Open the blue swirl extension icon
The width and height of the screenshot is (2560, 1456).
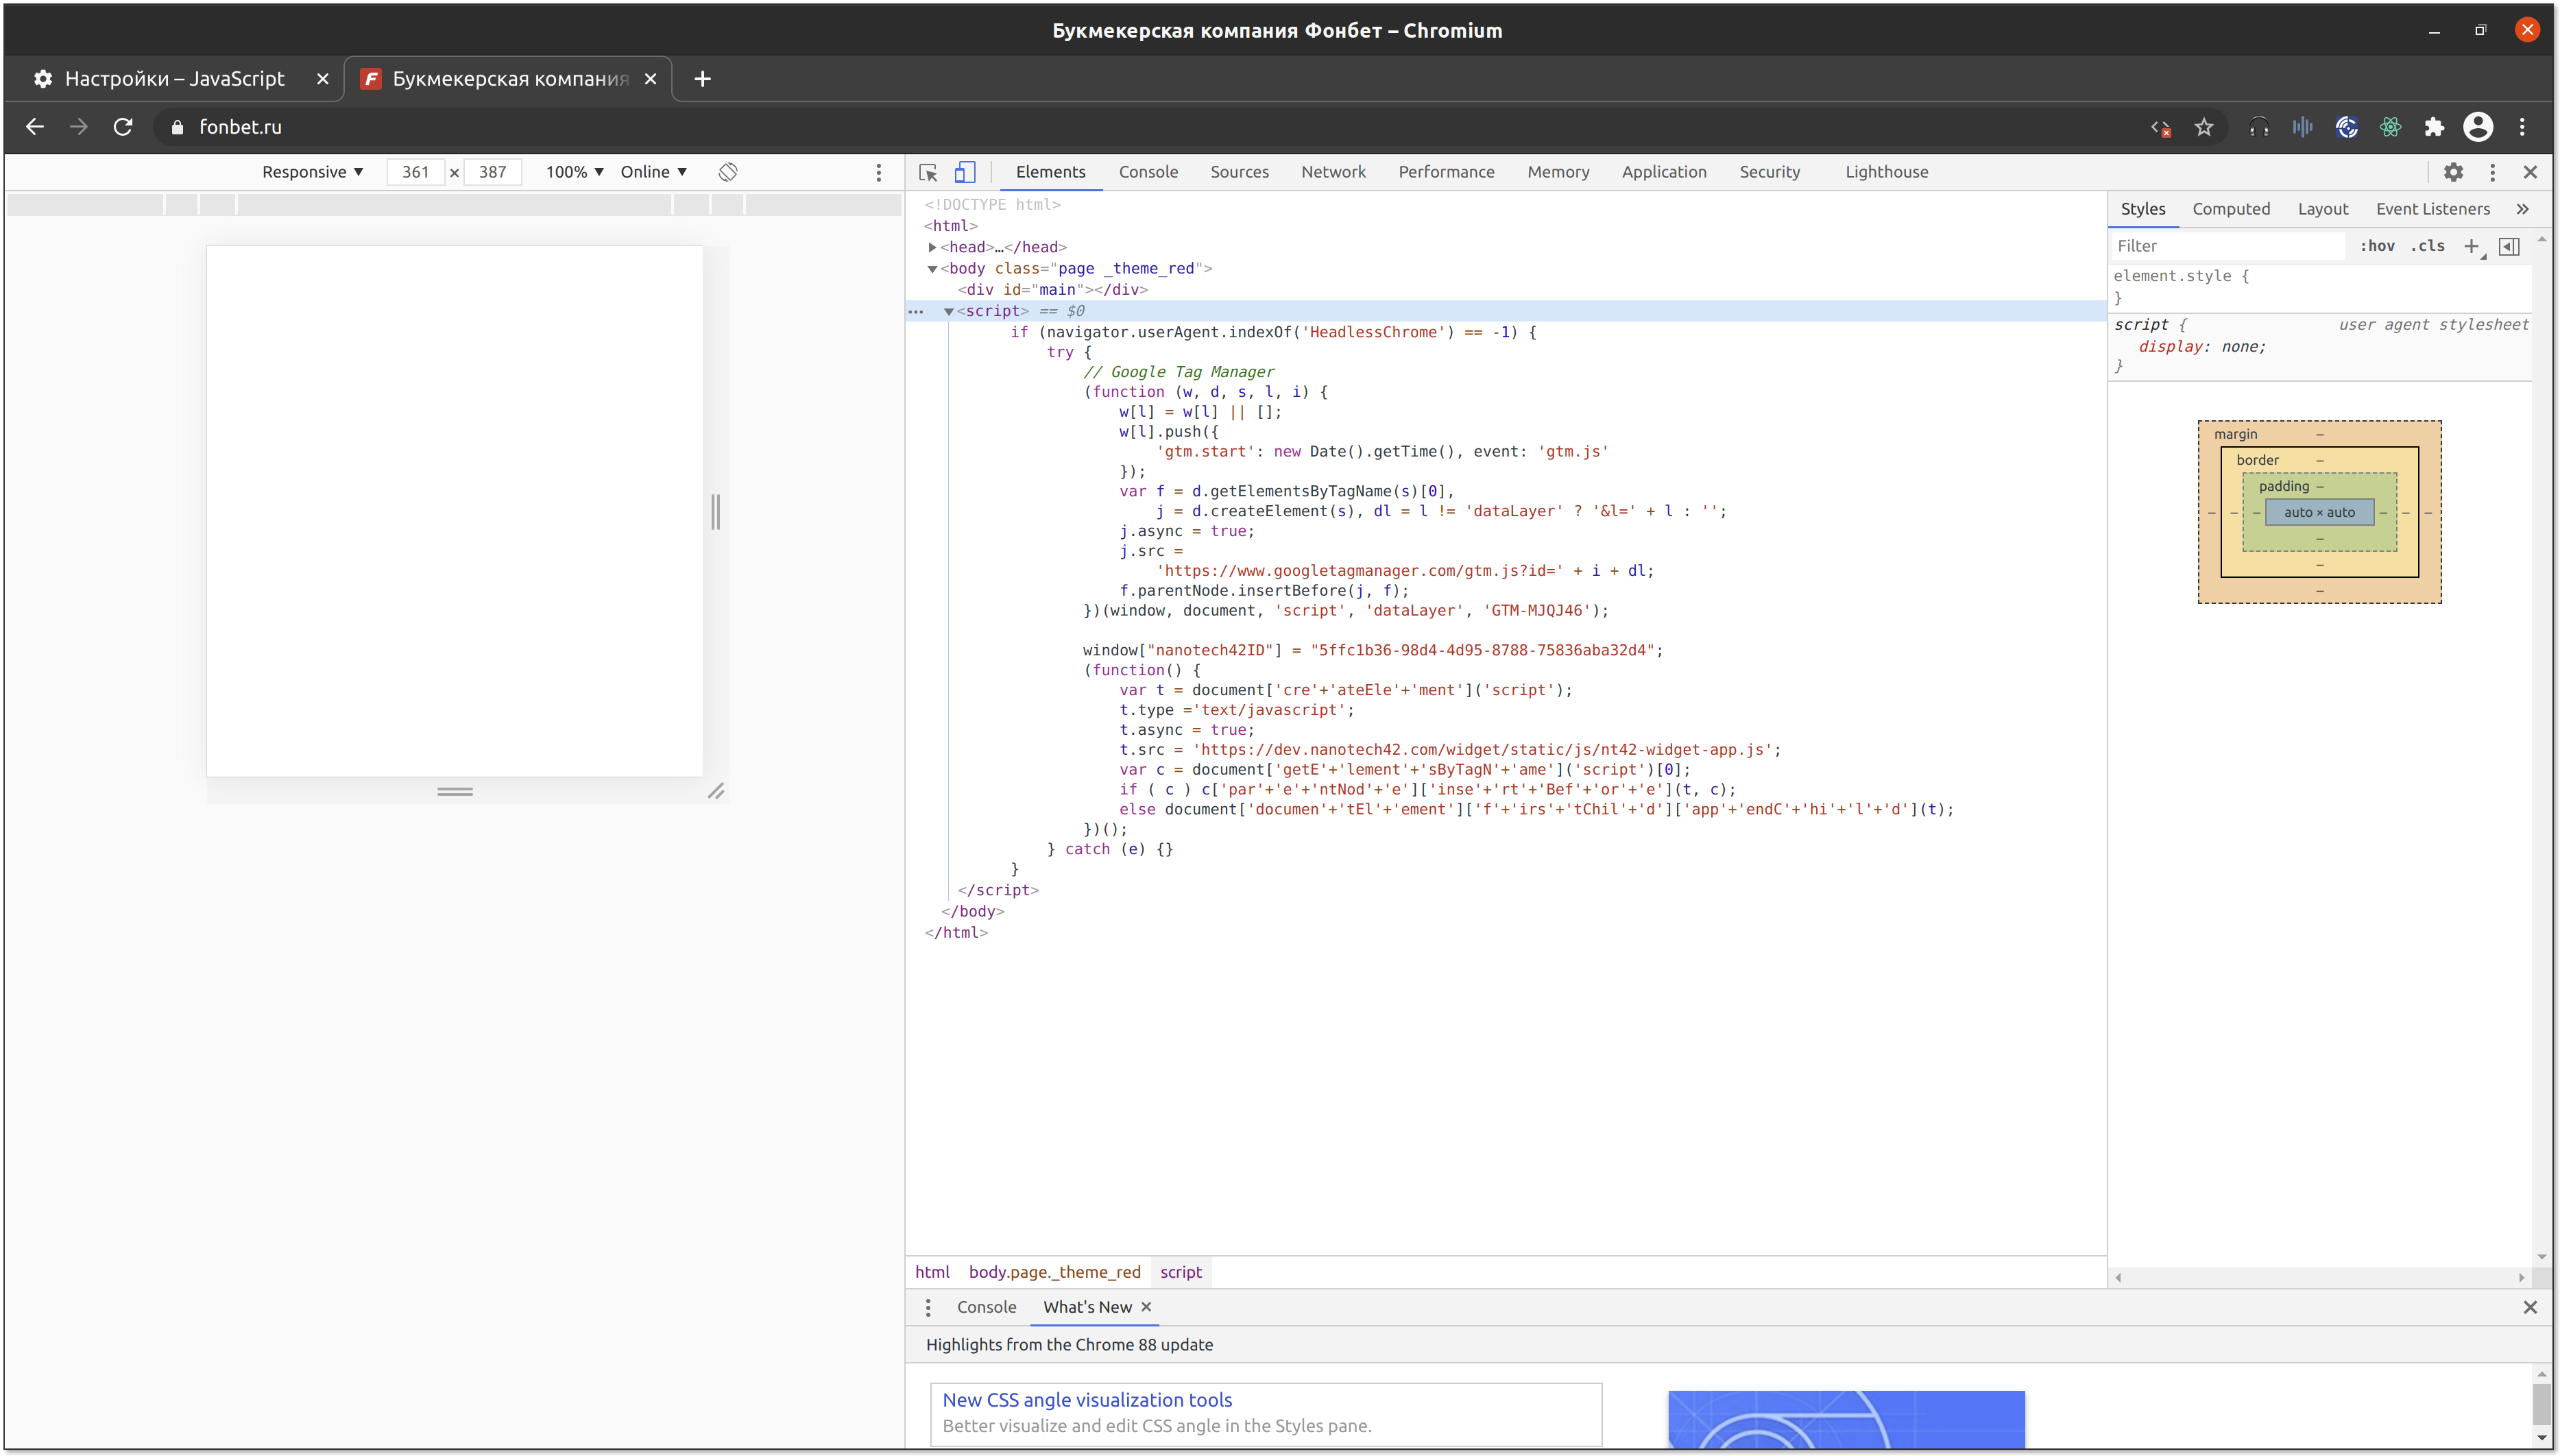tap(2346, 127)
